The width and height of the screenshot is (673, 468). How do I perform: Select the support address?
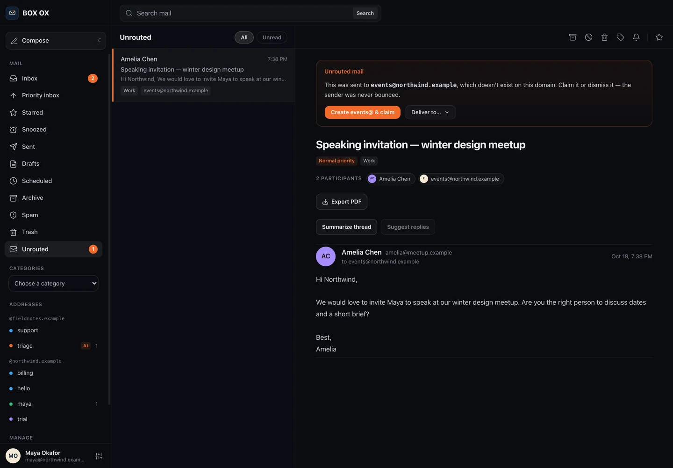tap(53, 330)
